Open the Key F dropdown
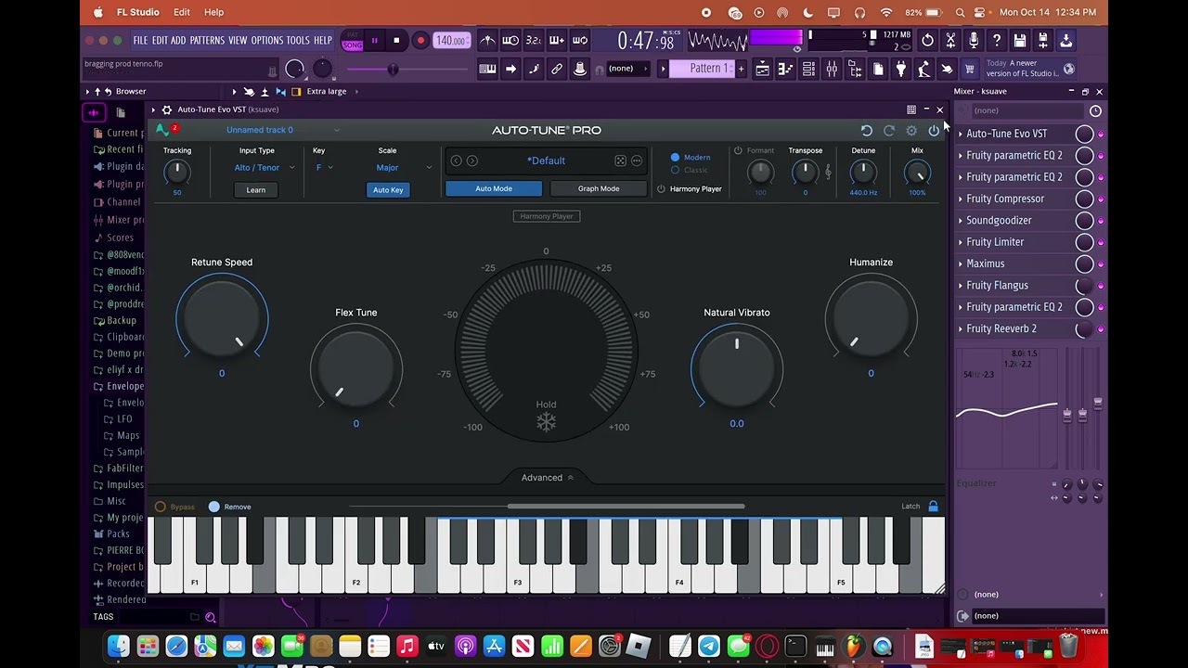The width and height of the screenshot is (1188, 668). (x=324, y=168)
